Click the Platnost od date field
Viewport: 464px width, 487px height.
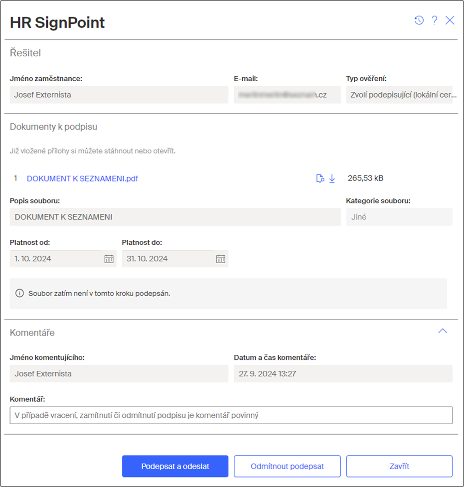(56, 259)
